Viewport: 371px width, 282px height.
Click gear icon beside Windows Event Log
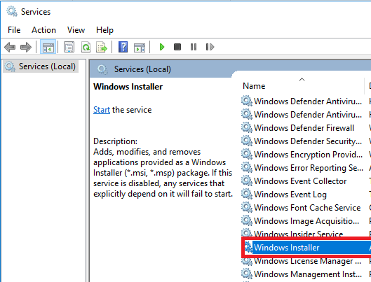[247, 195]
